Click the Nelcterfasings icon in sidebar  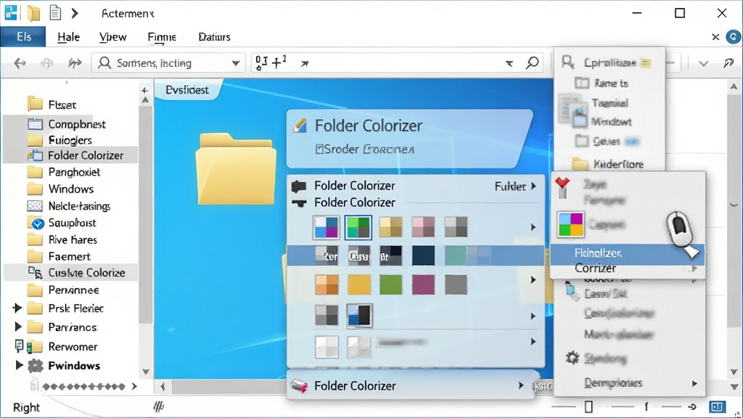35,206
